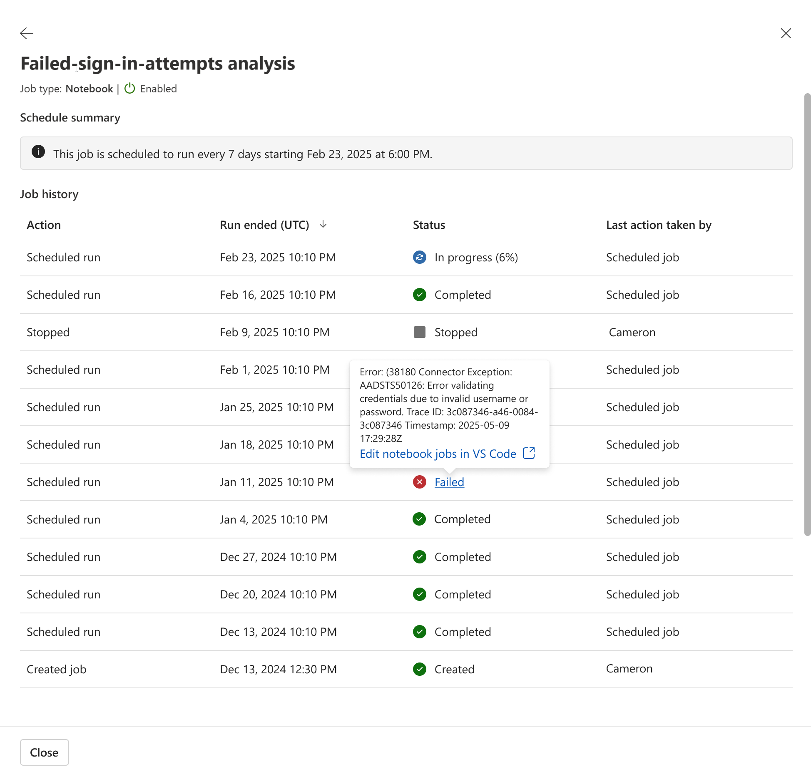
Task: Click the Stopped square status icon
Action: pos(419,332)
